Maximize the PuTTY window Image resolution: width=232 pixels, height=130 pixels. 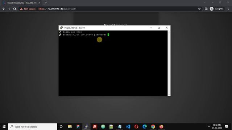[x=159, y=28]
